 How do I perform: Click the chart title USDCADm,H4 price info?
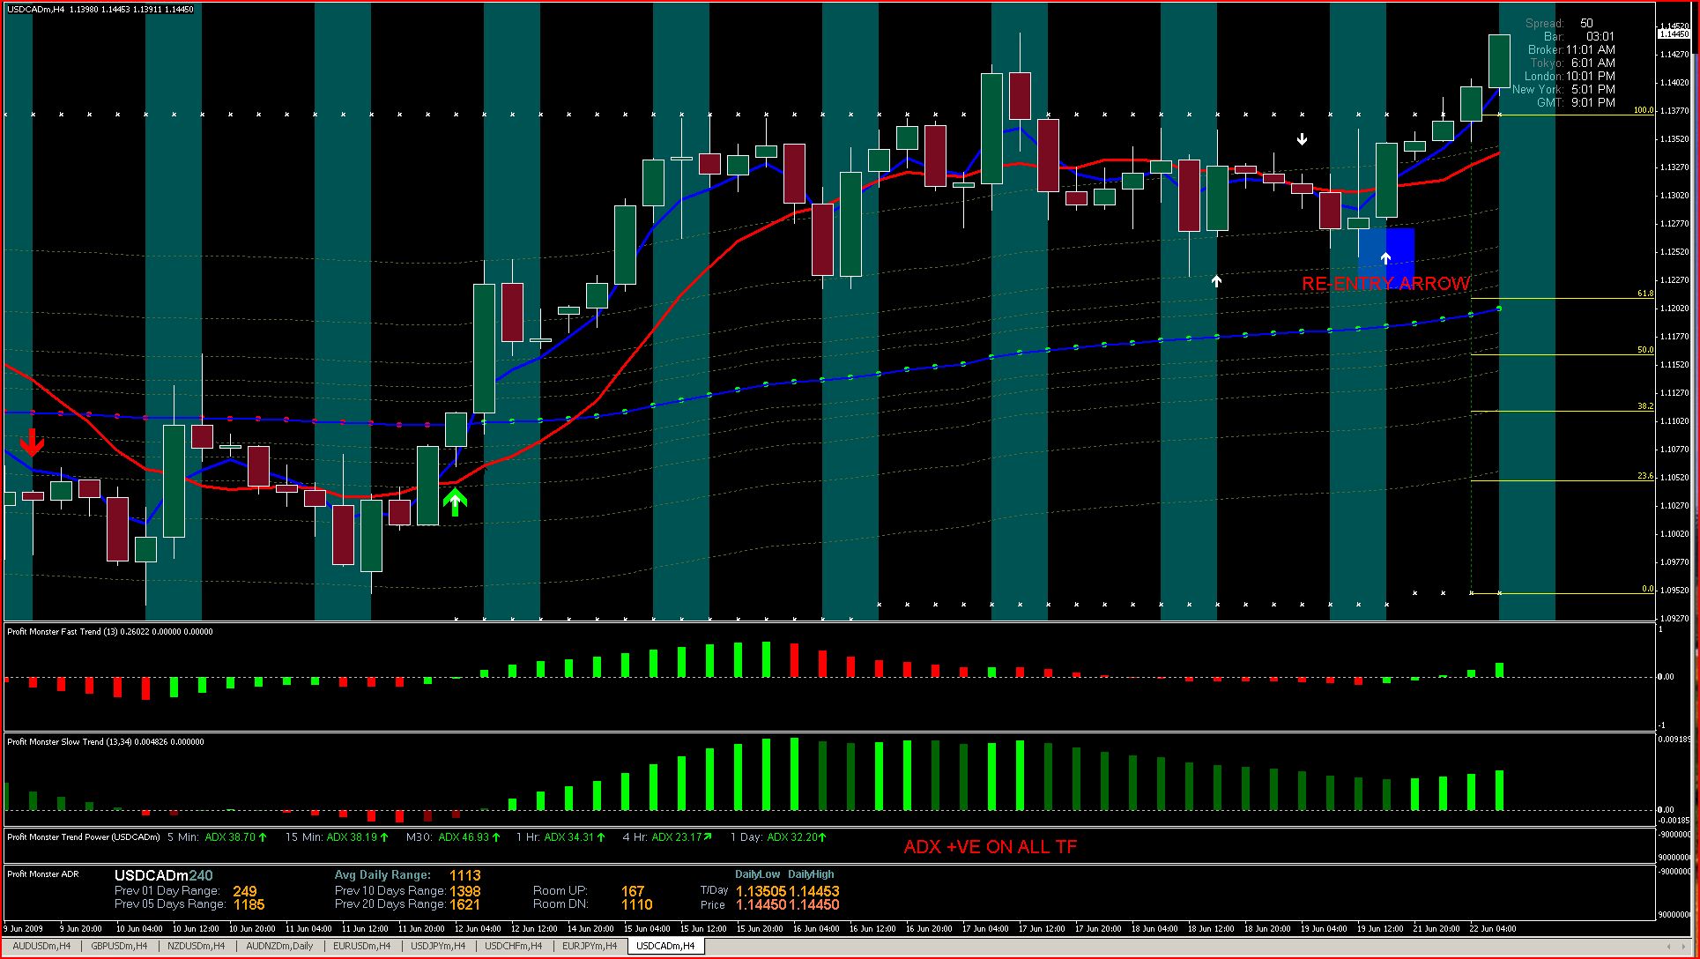click(100, 10)
